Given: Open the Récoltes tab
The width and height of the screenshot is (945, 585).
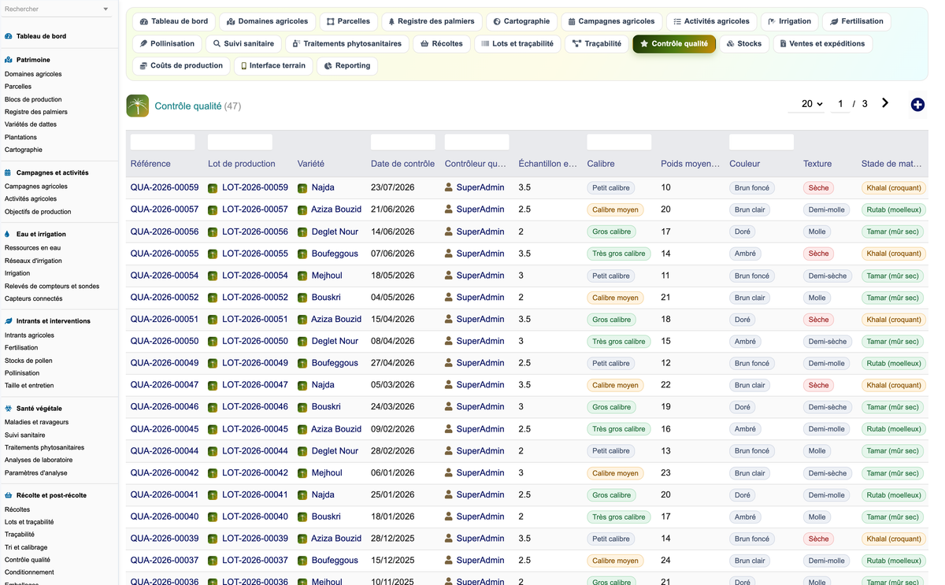Looking at the screenshot, I should [x=441, y=43].
